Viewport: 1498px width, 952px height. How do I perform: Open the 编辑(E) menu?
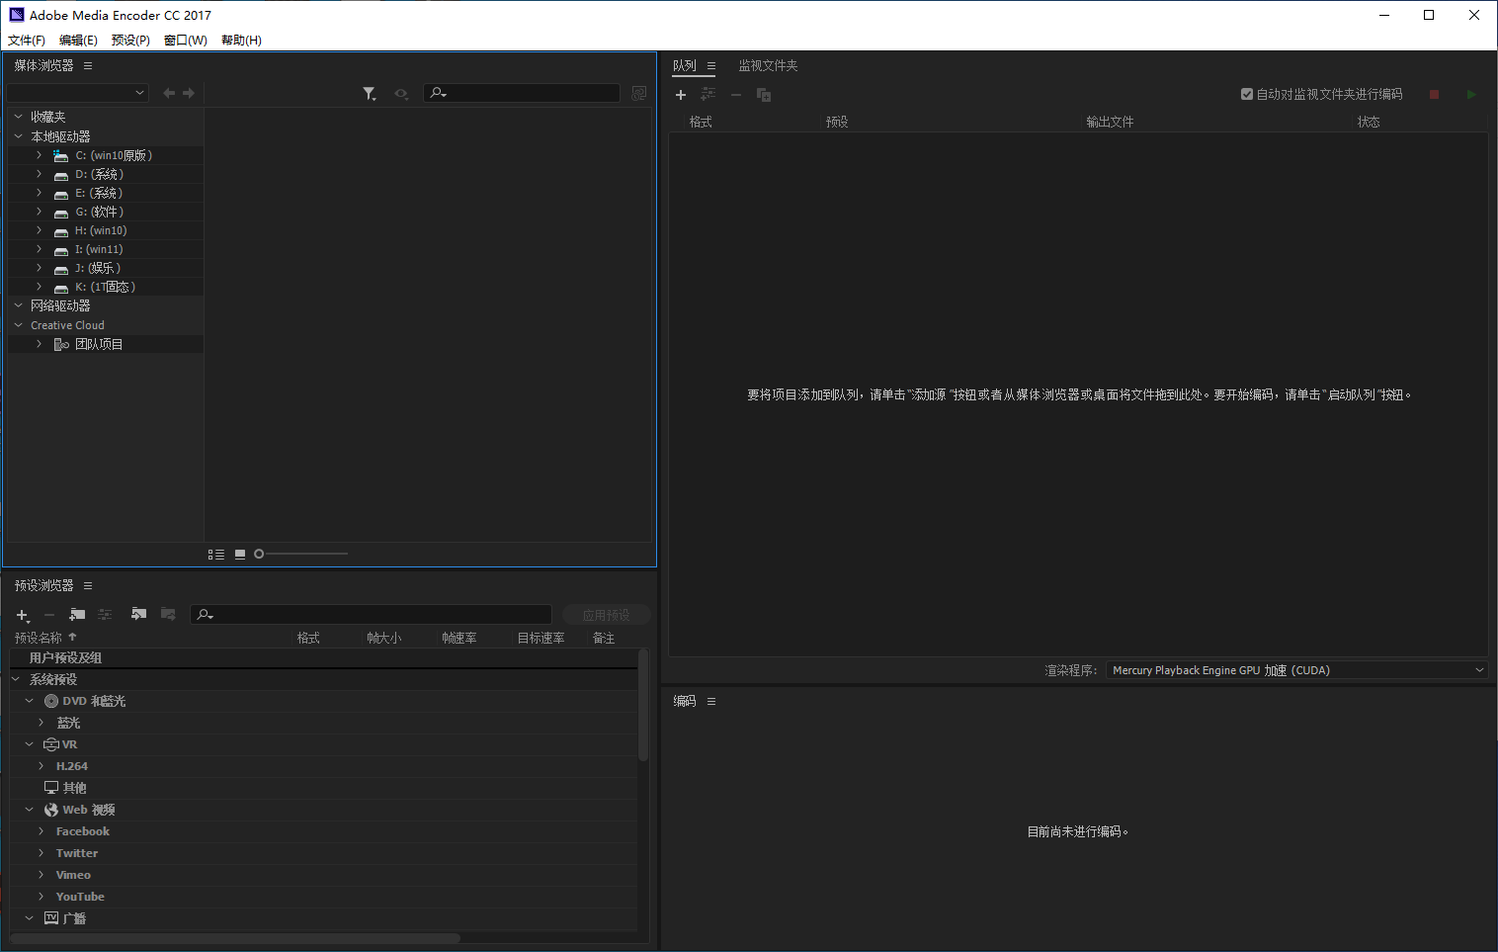pyautogui.click(x=78, y=41)
